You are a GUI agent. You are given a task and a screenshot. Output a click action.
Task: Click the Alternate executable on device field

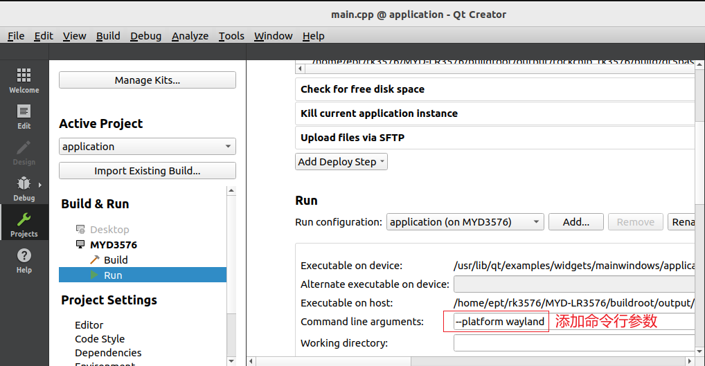tap(574, 284)
